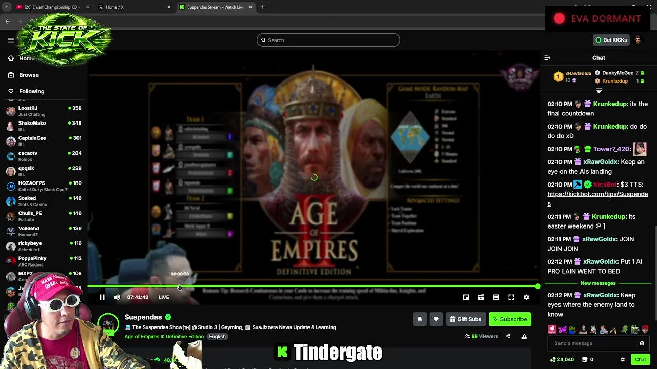Open video player settings gear

pyautogui.click(x=526, y=297)
